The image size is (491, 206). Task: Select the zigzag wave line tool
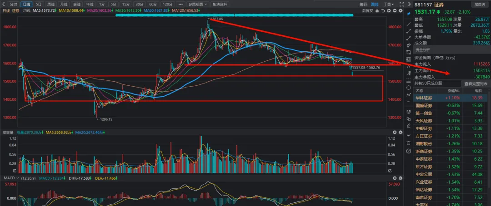(408, 94)
